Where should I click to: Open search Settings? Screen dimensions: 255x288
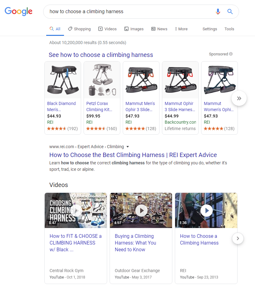(x=210, y=29)
